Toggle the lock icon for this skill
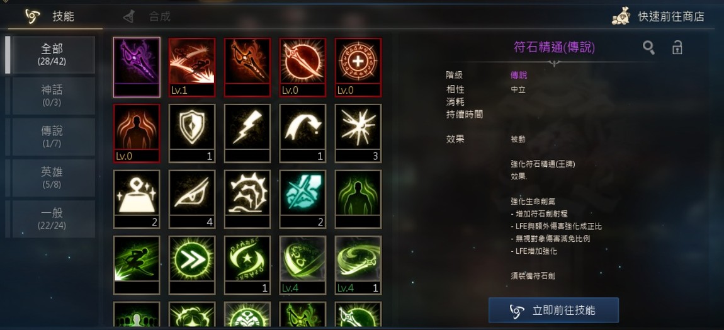 (677, 47)
